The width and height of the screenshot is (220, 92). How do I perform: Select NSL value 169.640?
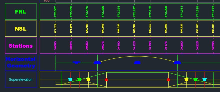(x=150, y=29)
